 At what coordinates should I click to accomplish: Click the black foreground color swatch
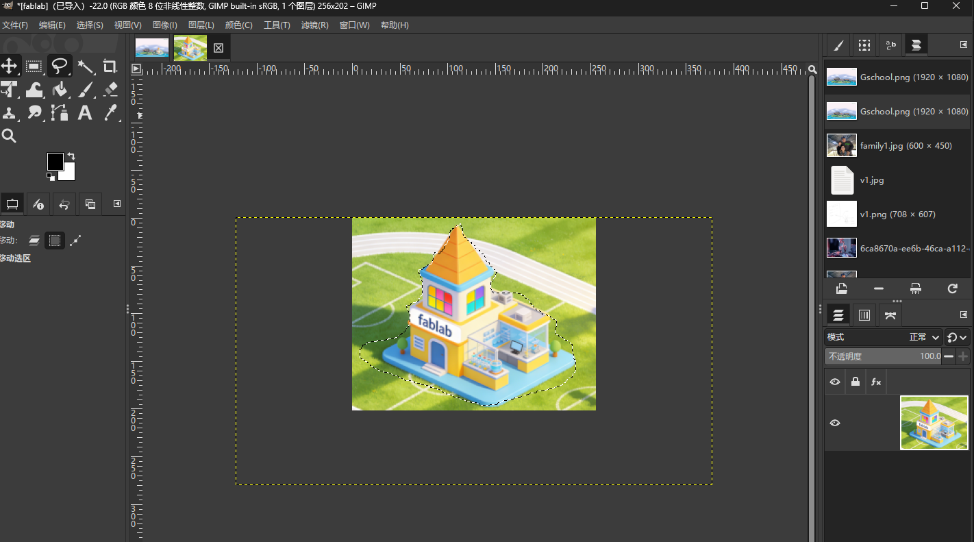pyautogui.click(x=55, y=162)
